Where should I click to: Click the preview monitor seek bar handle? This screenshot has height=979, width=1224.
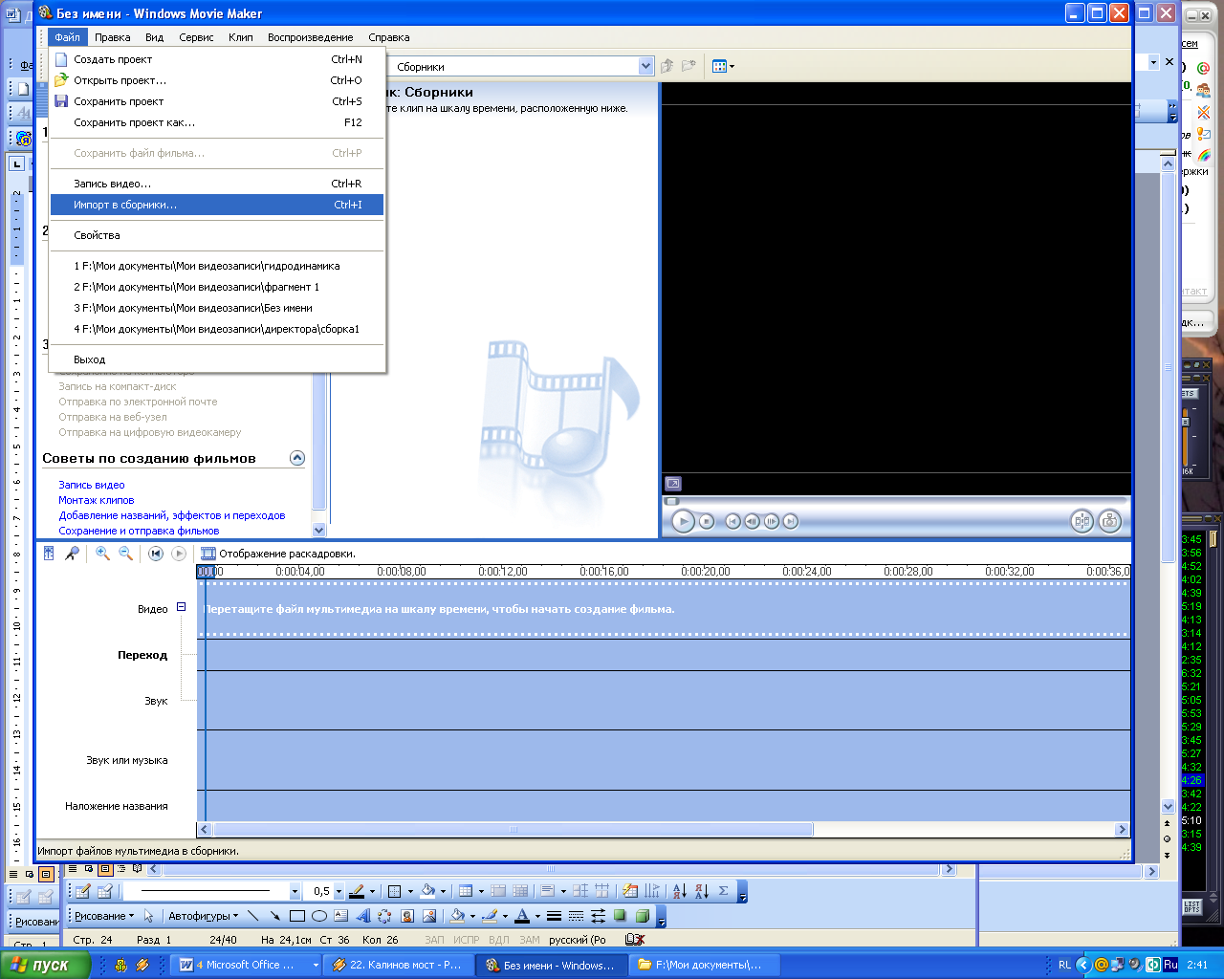click(x=671, y=501)
